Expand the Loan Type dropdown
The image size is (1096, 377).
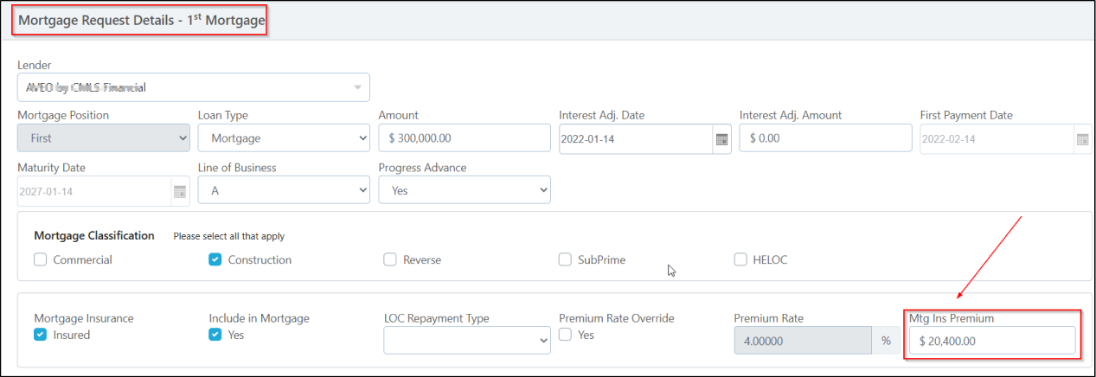[284, 138]
